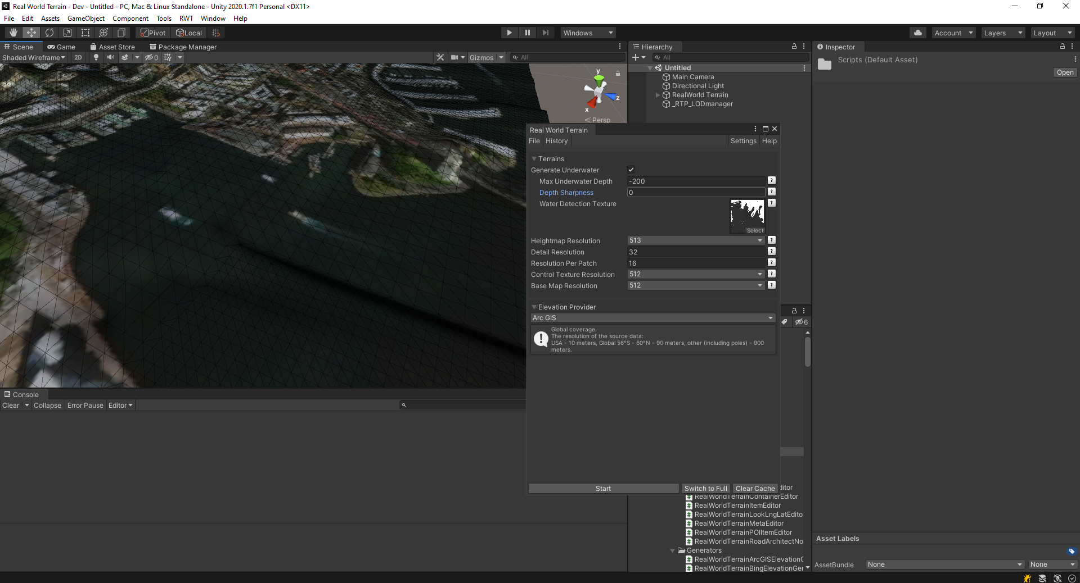Toggle scene audio speaker icon

point(111,57)
